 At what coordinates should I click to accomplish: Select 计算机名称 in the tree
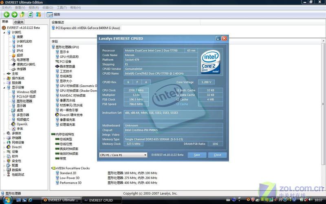(24, 42)
